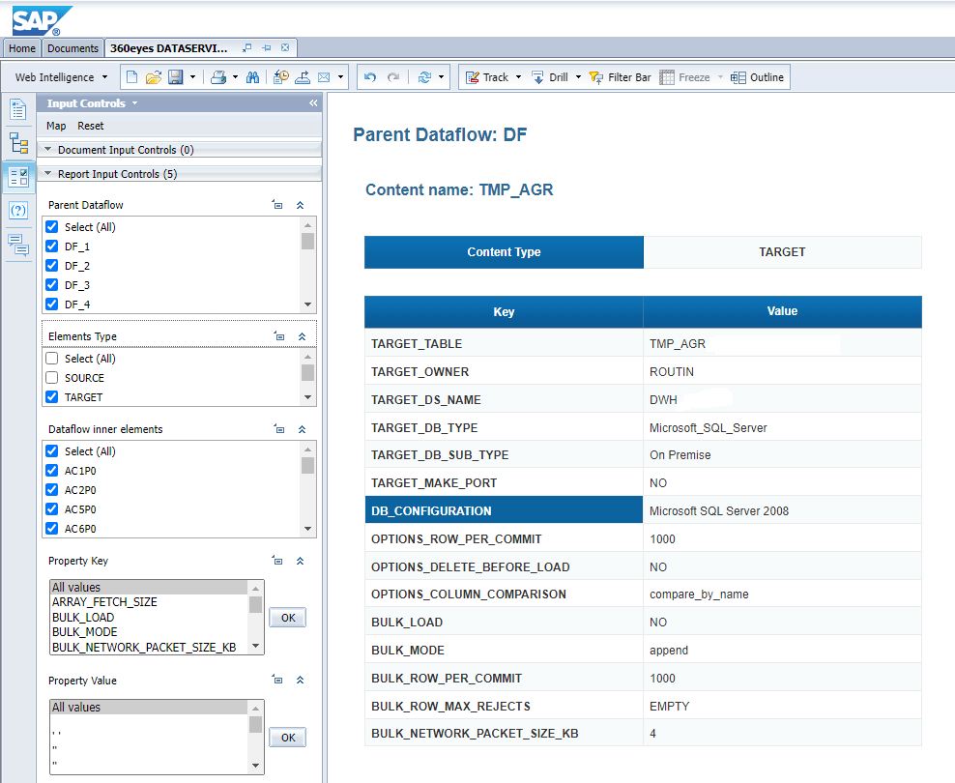Click the History clock icon
The width and height of the screenshot is (955, 783).
pyautogui.click(x=280, y=77)
